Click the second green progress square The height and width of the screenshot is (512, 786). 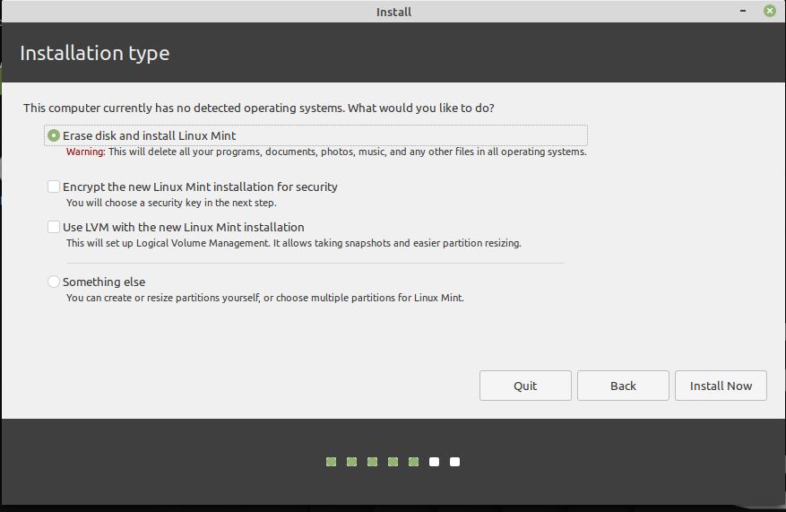(x=352, y=462)
